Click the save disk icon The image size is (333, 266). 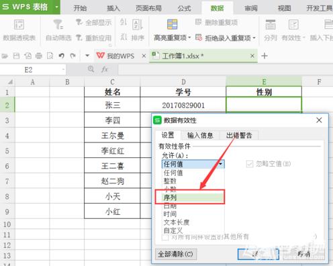coord(16,56)
